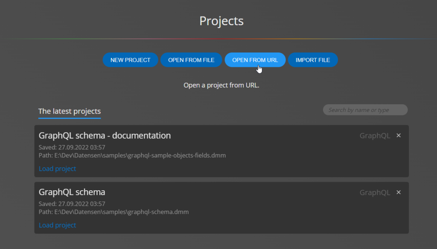Click the GraphQL schema - documentation title
This screenshot has height=249, width=437.
105,135
